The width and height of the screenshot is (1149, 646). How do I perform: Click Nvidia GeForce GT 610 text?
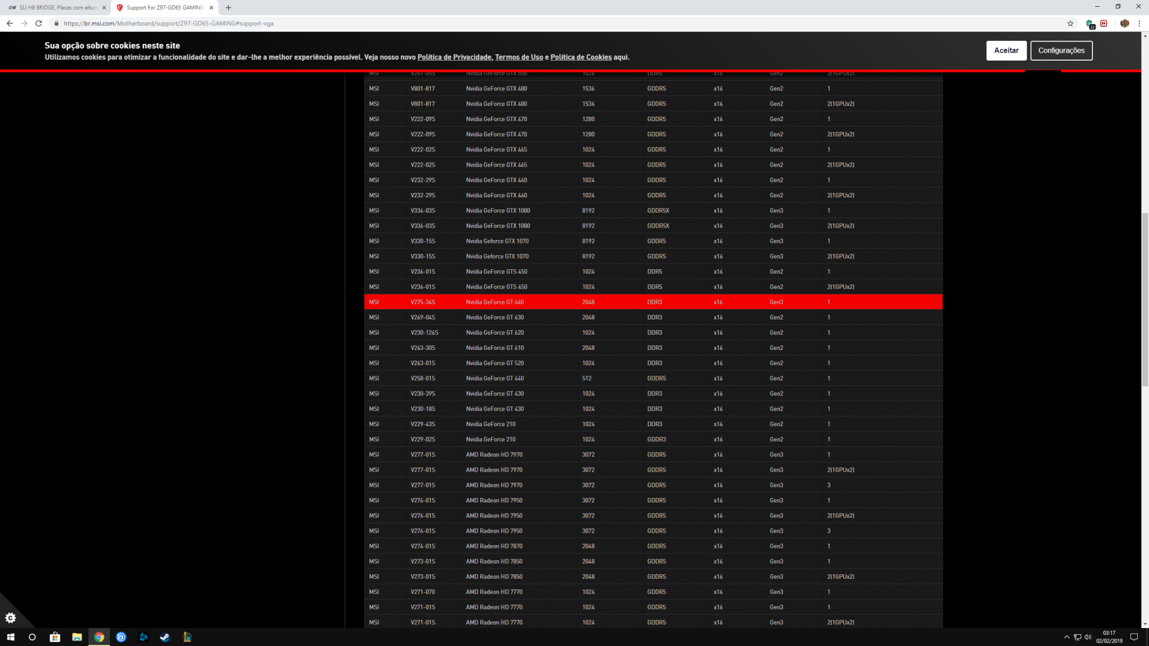tap(495, 348)
